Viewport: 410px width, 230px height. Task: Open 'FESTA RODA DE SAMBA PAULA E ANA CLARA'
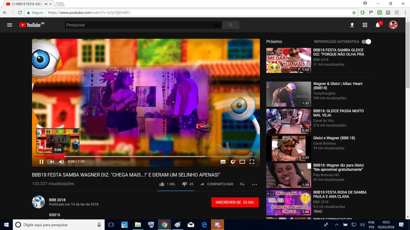[x=340, y=195]
